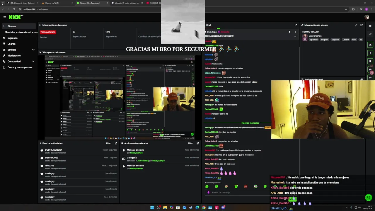Click Edgar_fanderose username in chat
The height and width of the screenshot is (211, 375).
[x=212, y=73]
